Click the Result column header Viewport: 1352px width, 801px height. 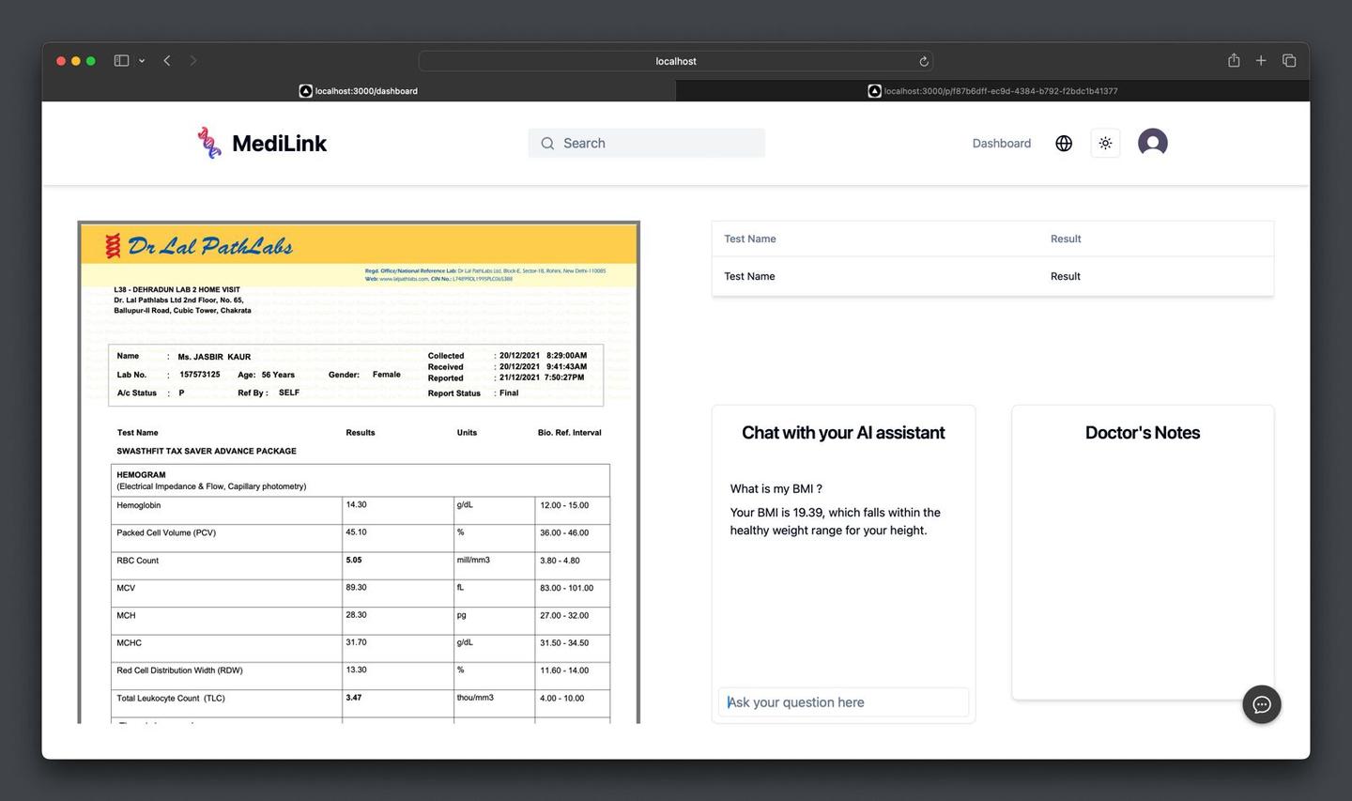(1066, 239)
